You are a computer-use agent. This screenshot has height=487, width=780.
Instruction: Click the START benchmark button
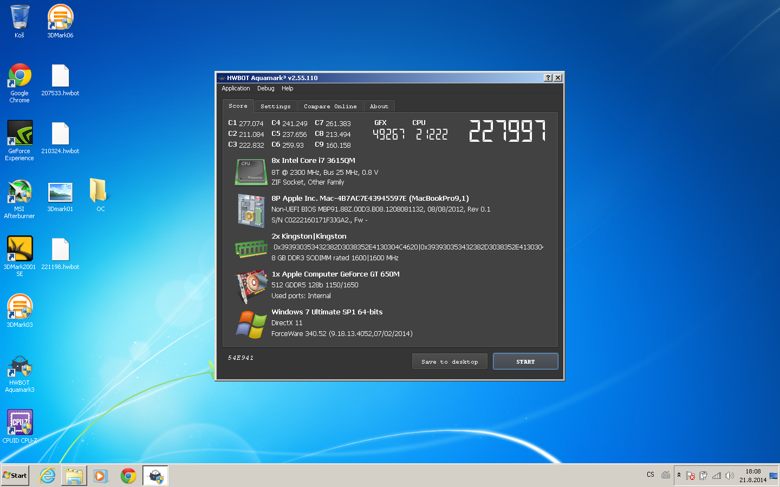point(525,361)
